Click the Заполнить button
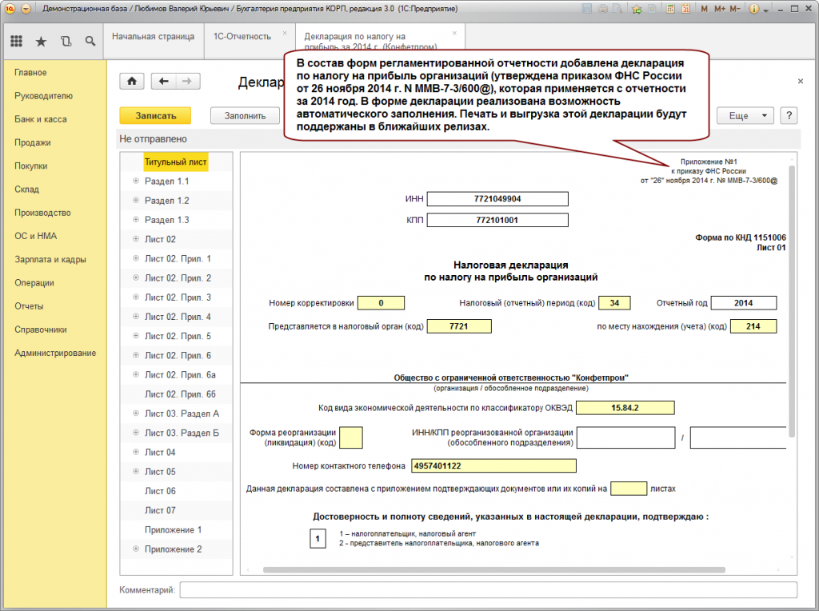This screenshot has height=611, width=819. 245,115
